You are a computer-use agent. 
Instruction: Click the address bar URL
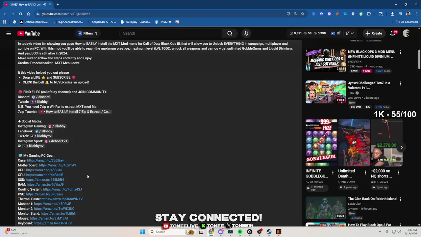pos(66,14)
